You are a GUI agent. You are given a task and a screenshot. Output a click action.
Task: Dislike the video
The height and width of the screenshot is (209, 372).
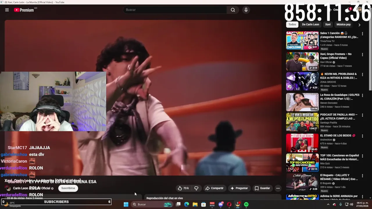196,188
